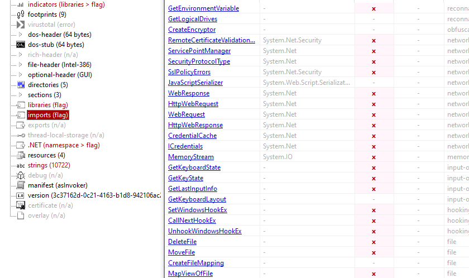
Task: Click the dos-stub console icon
Action: click(x=20, y=45)
